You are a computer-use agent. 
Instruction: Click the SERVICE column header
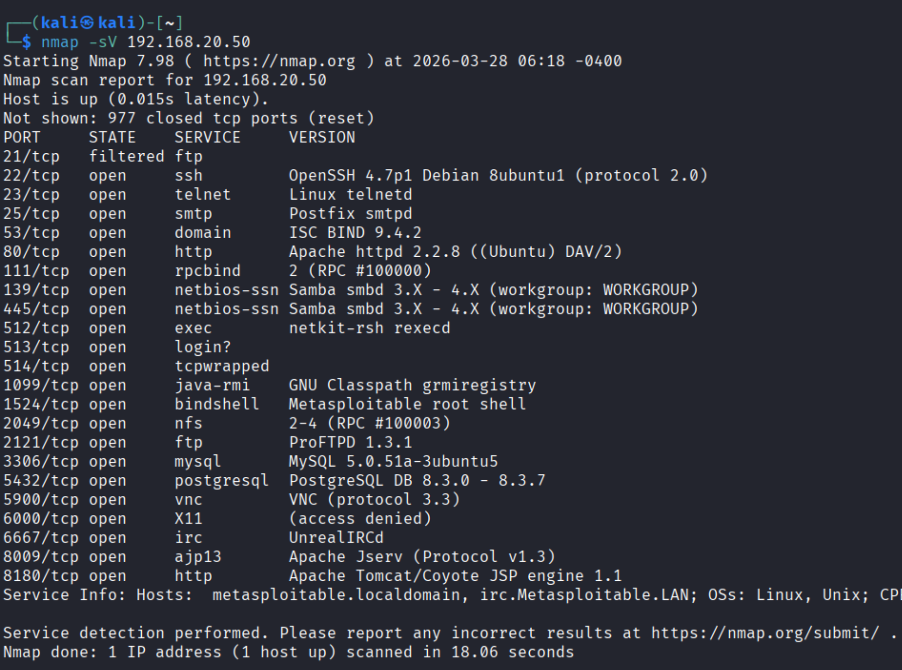[207, 138]
